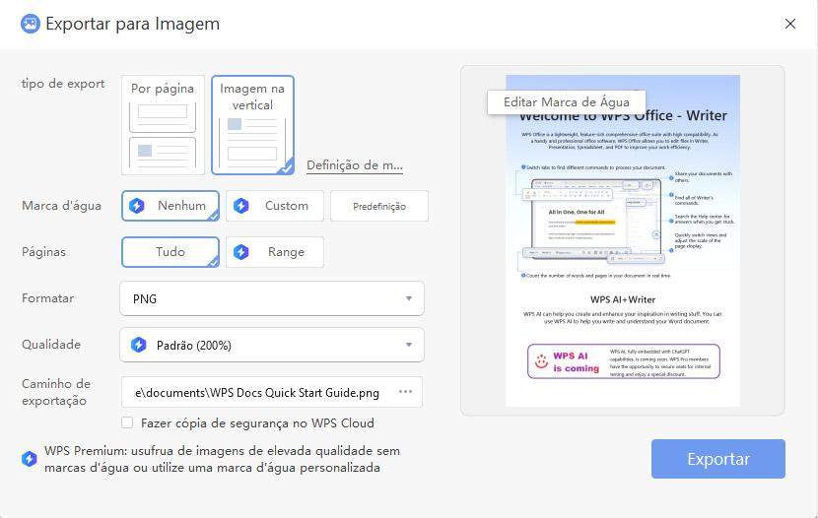Open the Formatar PNG dropdown
Image resolution: width=818 pixels, height=518 pixels.
pos(272,298)
